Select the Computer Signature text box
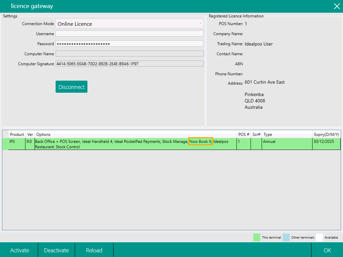This screenshot has width=343, height=257. (129, 64)
